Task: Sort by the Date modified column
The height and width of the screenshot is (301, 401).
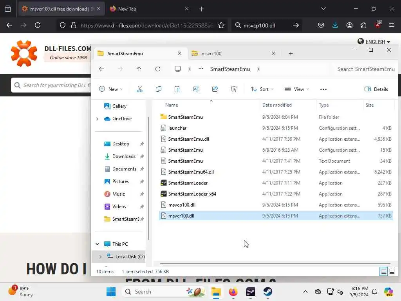Action: tap(277, 105)
